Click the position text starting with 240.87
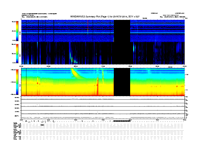Viewport: 199px width, 154px height. (x=175, y=17)
